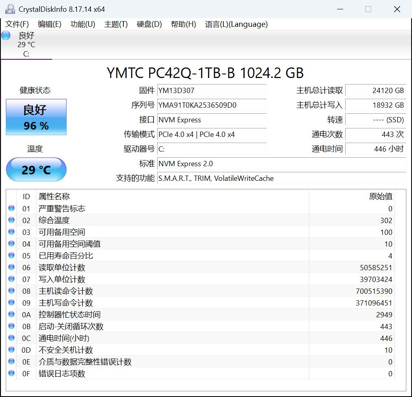This screenshot has width=412, height=397.
Task: Click raw value 371096451 in row 09
Action: pos(374,303)
